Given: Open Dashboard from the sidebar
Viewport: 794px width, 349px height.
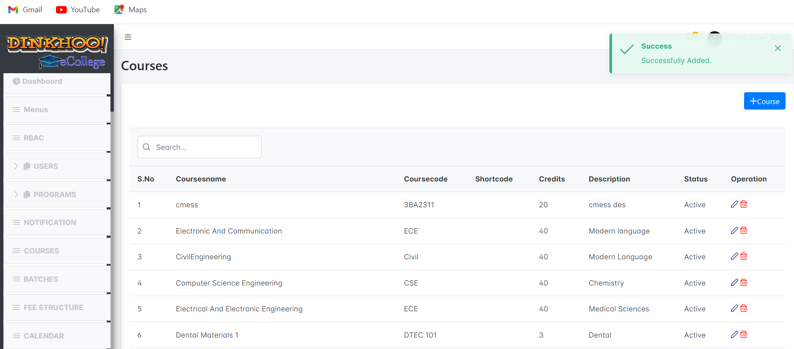Looking at the screenshot, I should [x=57, y=83].
